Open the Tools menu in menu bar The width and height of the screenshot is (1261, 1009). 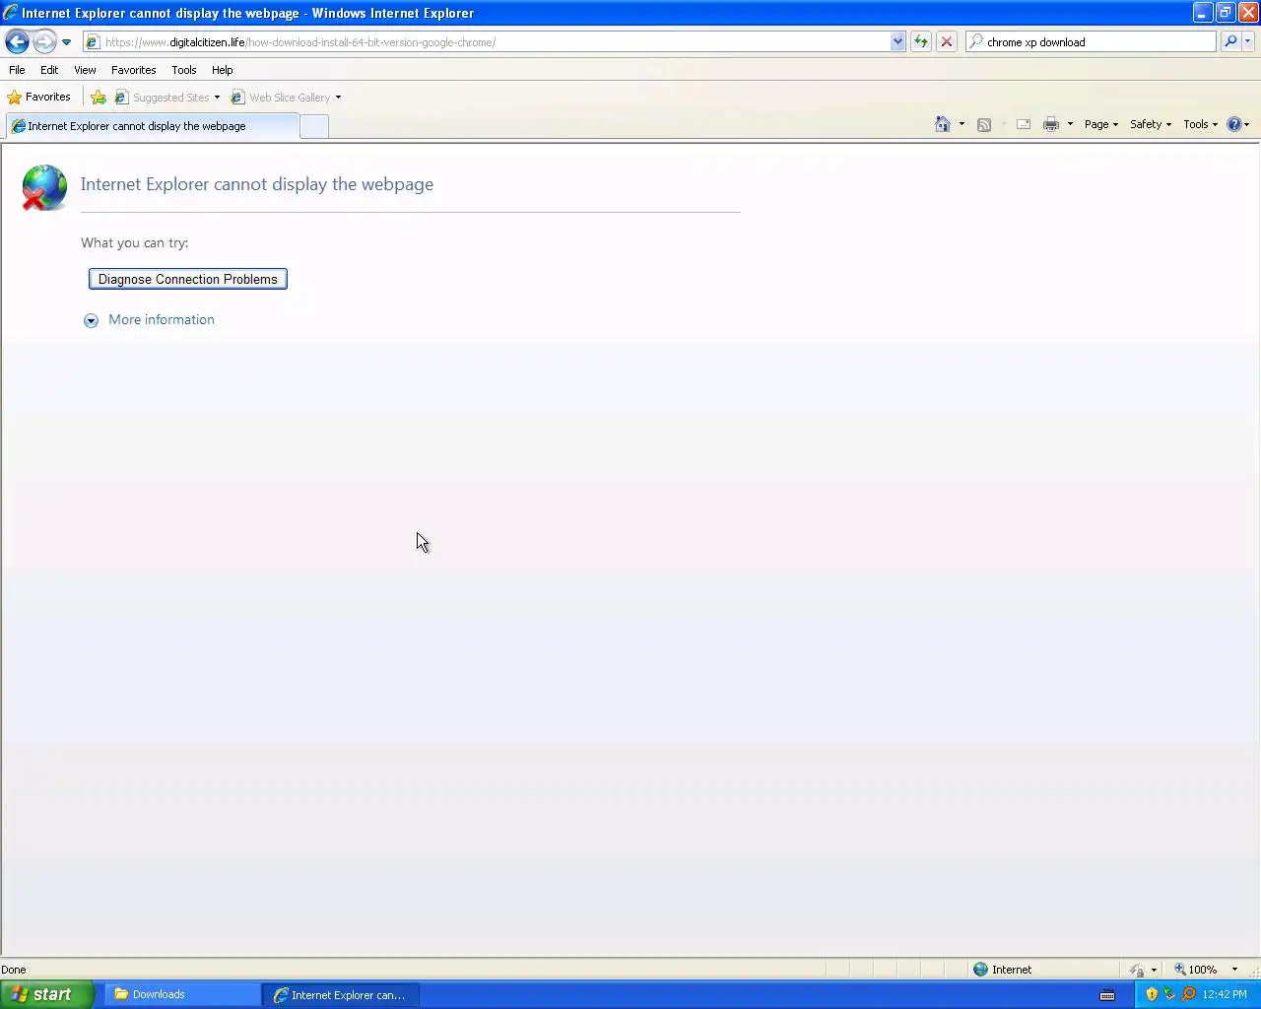(183, 70)
